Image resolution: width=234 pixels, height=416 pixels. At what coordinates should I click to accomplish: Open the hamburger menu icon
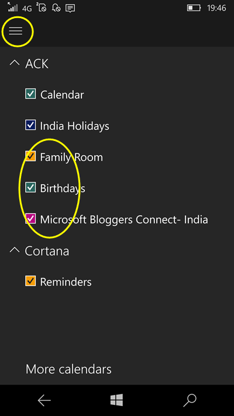pos(16,31)
